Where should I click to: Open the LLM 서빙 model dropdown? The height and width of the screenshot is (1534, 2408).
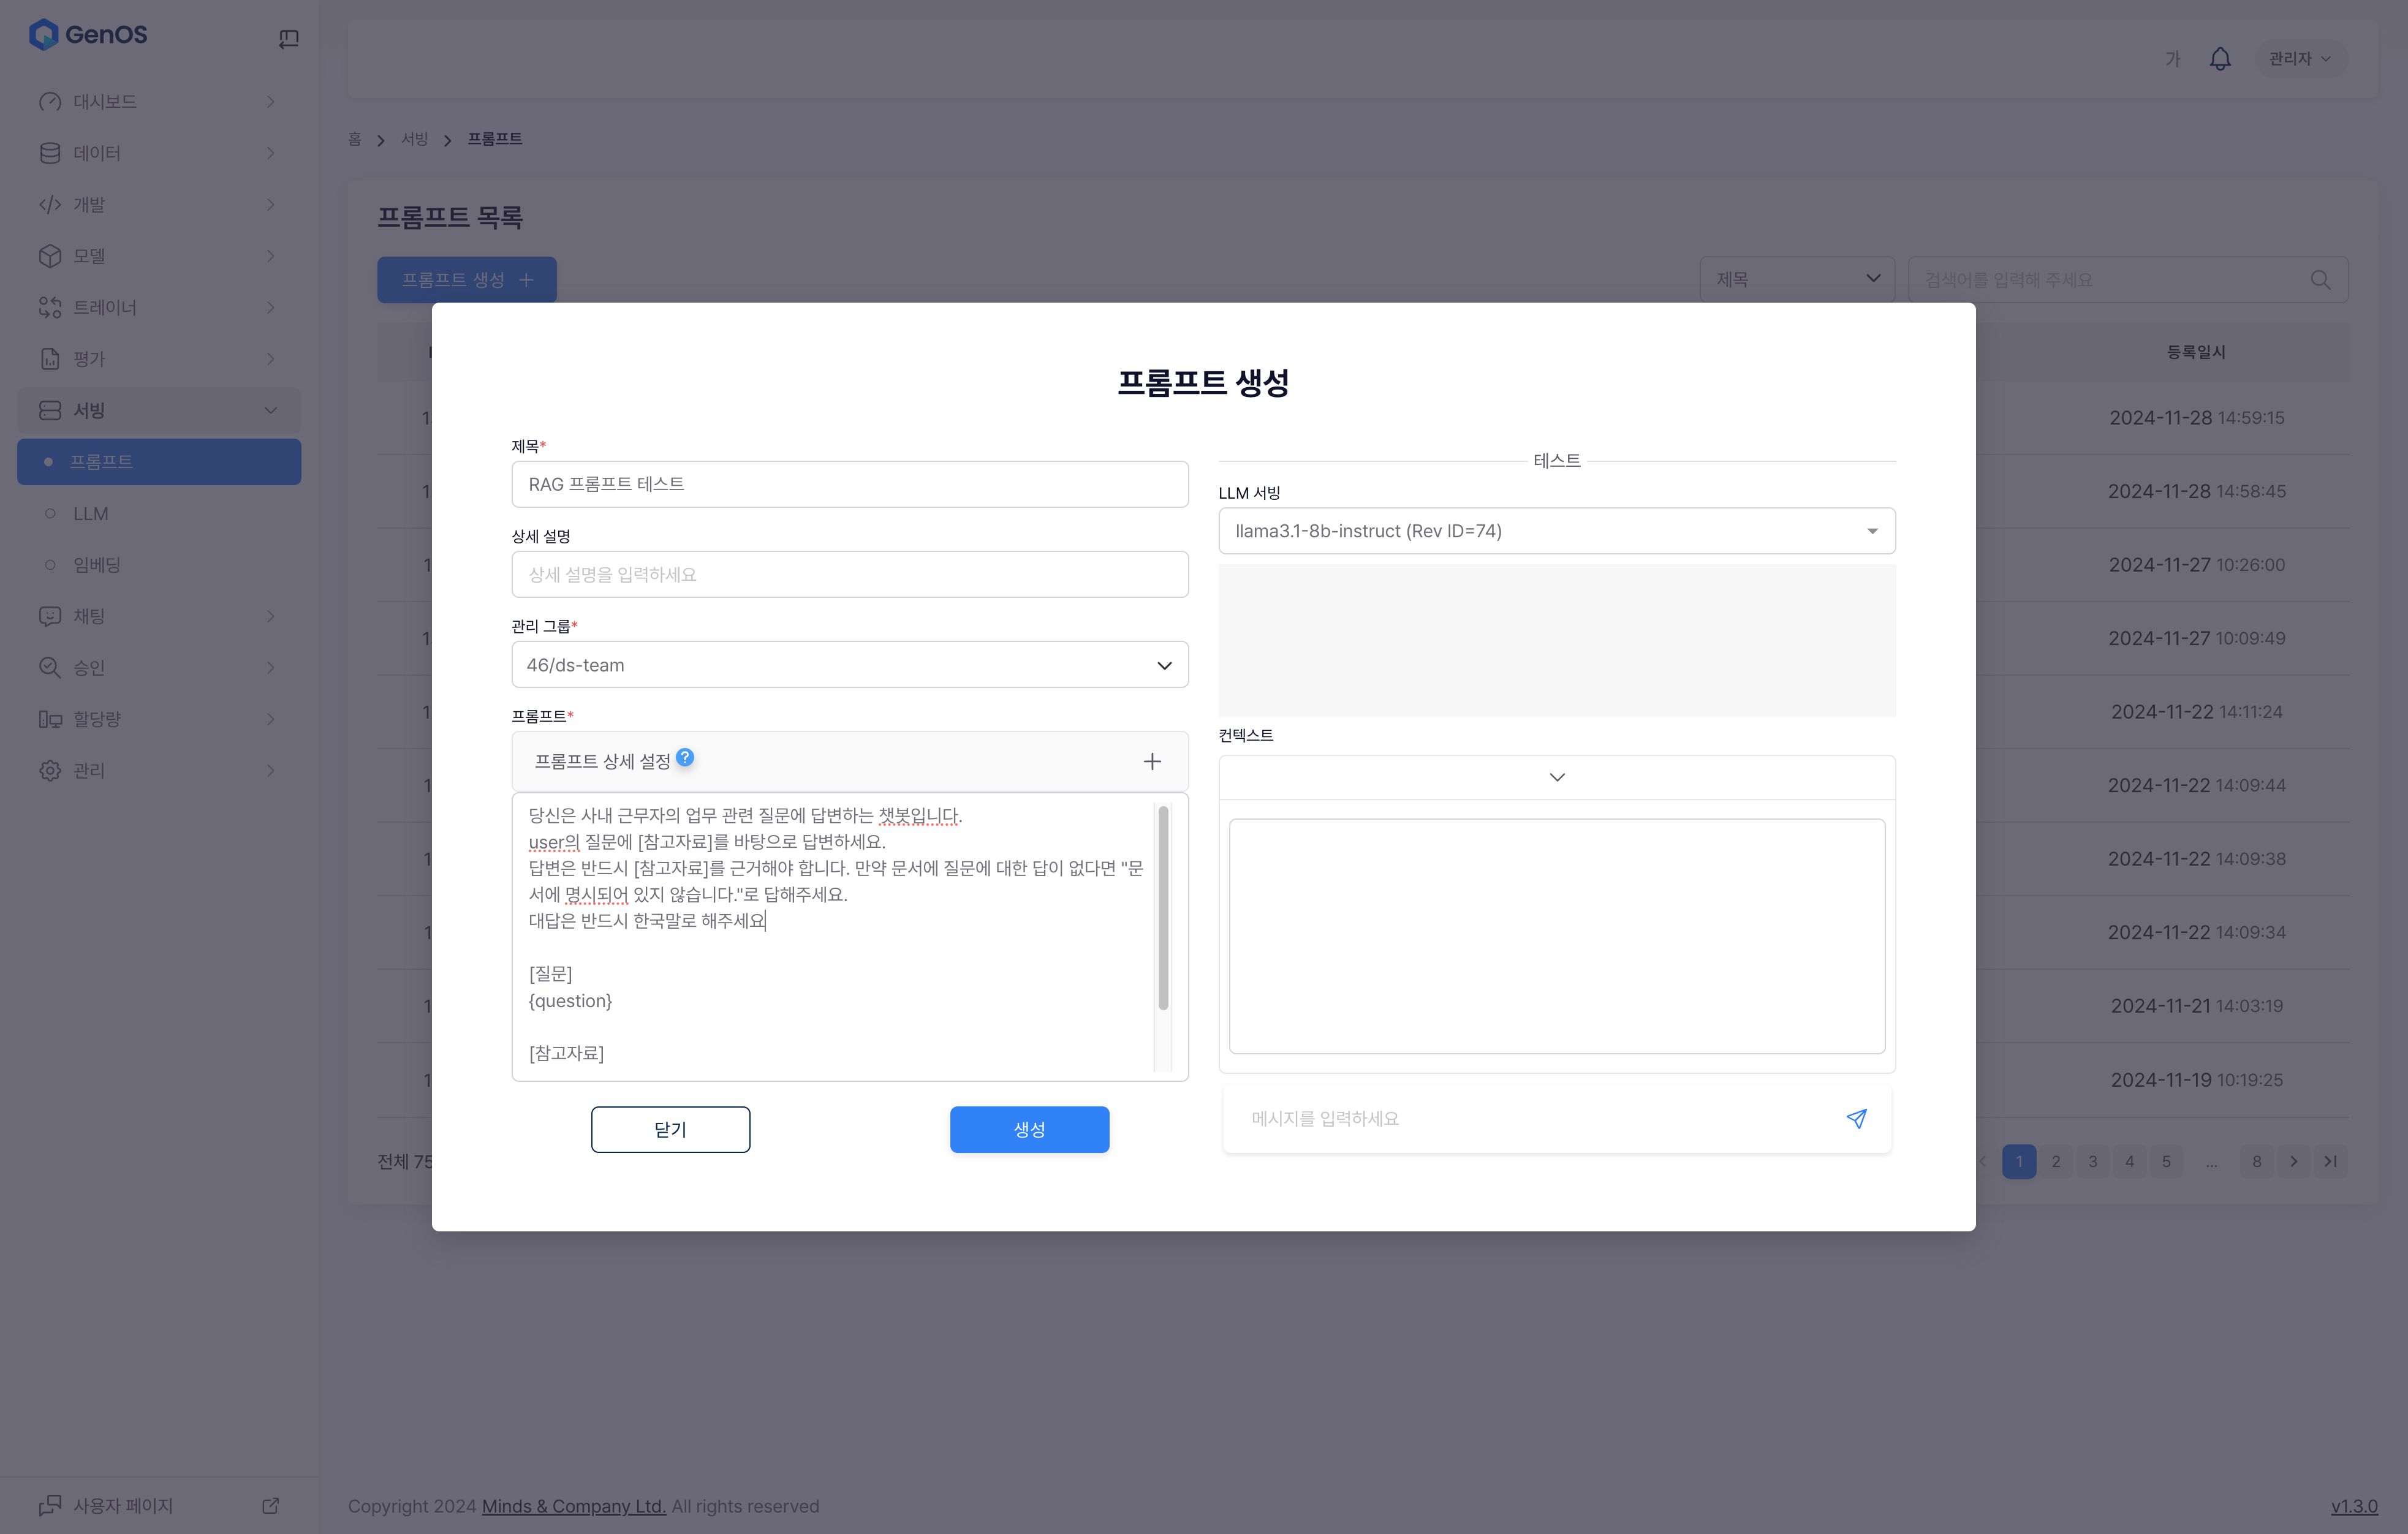tap(1556, 531)
